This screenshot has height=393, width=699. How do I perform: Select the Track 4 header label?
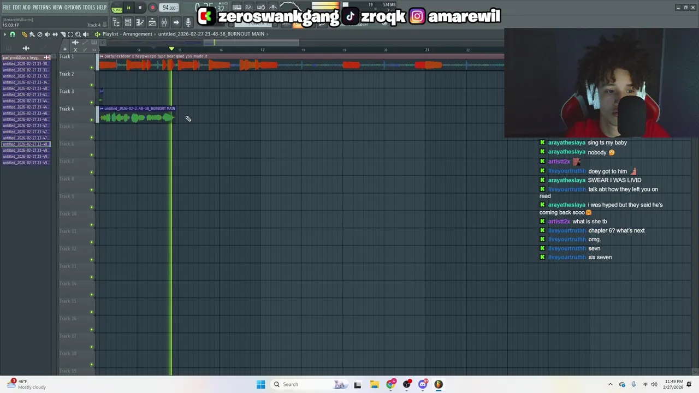(67, 109)
